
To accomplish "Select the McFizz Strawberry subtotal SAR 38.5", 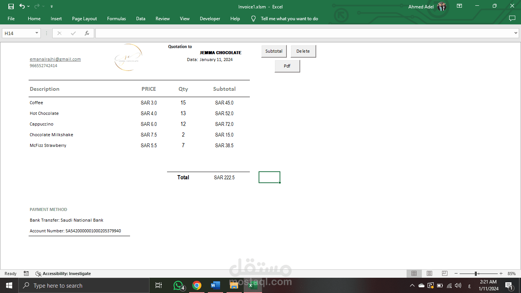I will pyautogui.click(x=224, y=145).
